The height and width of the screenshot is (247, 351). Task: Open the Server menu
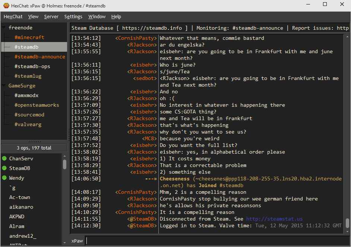tap(51, 17)
